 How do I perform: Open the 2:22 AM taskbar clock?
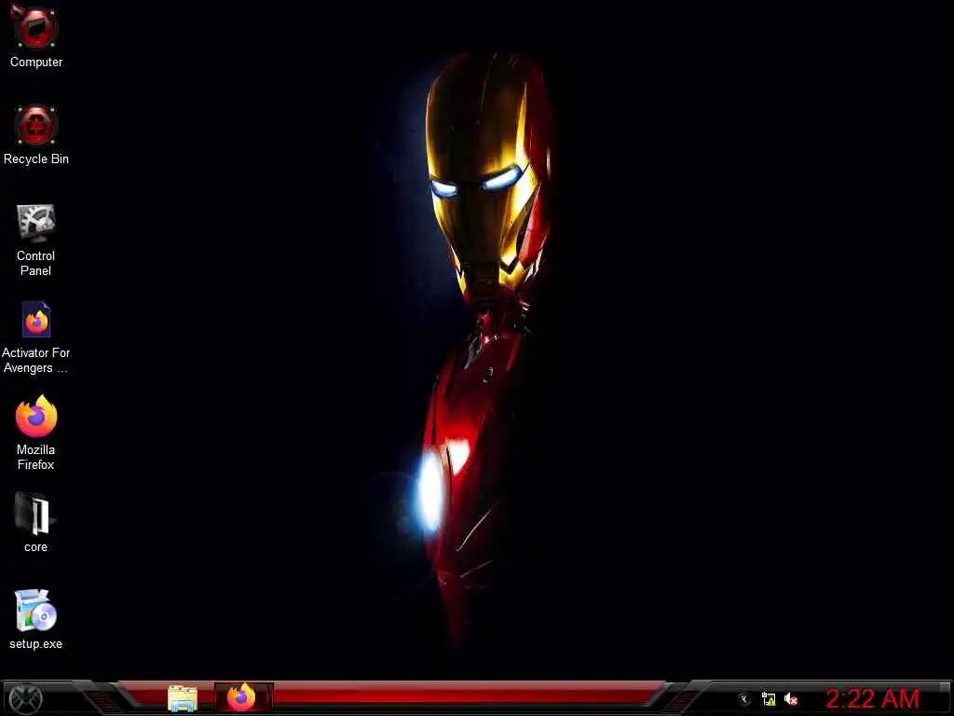click(x=872, y=698)
